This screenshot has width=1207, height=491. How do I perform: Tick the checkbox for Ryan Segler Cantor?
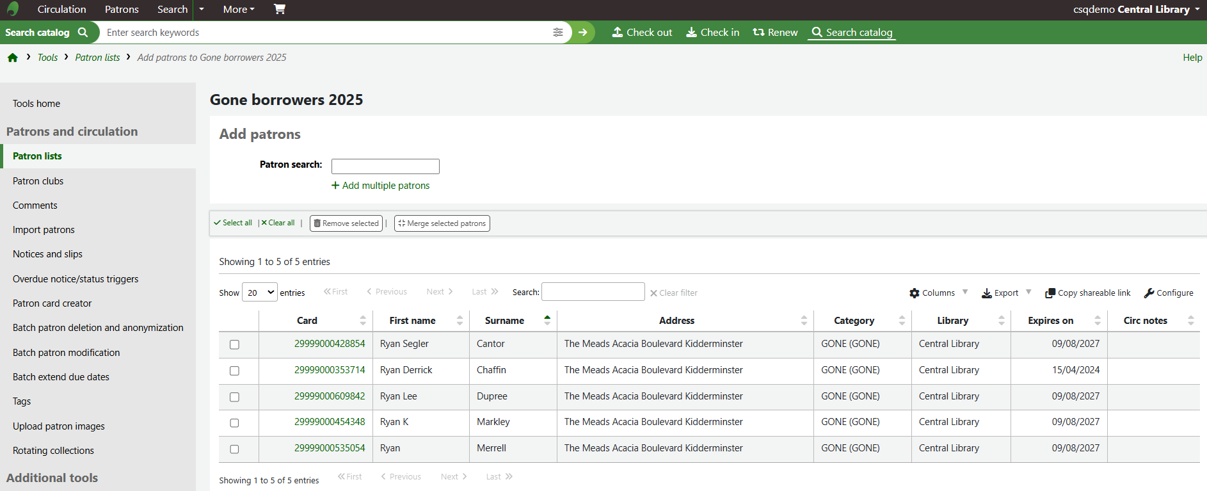pos(235,344)
